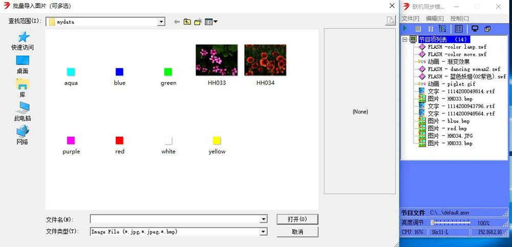
Task: Click the 100% brightness value
Action: (x=483, y=223)
